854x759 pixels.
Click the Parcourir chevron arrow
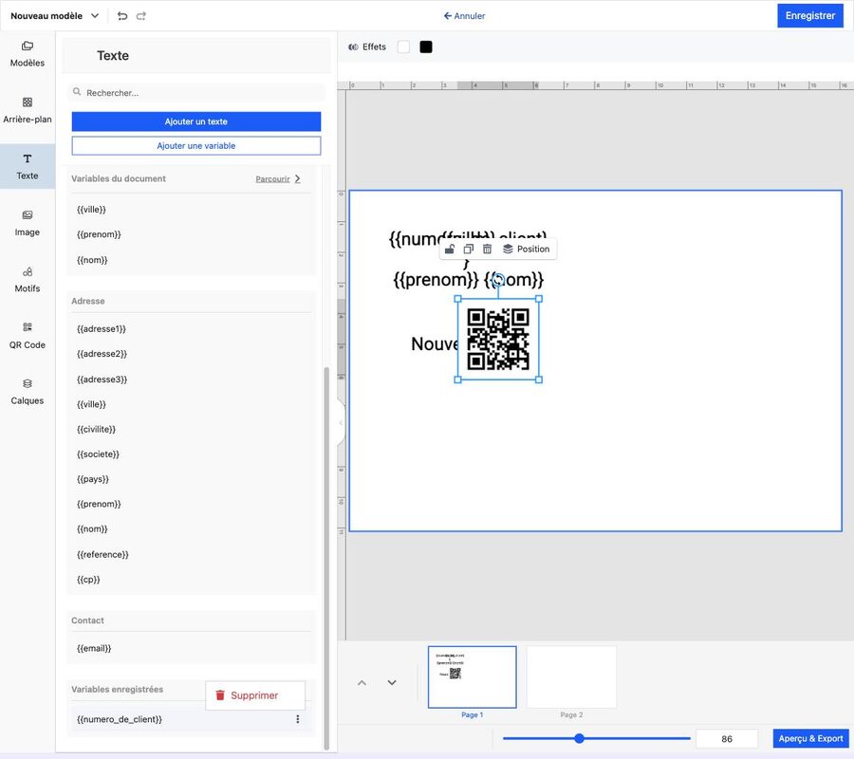[x=297, y=178]
